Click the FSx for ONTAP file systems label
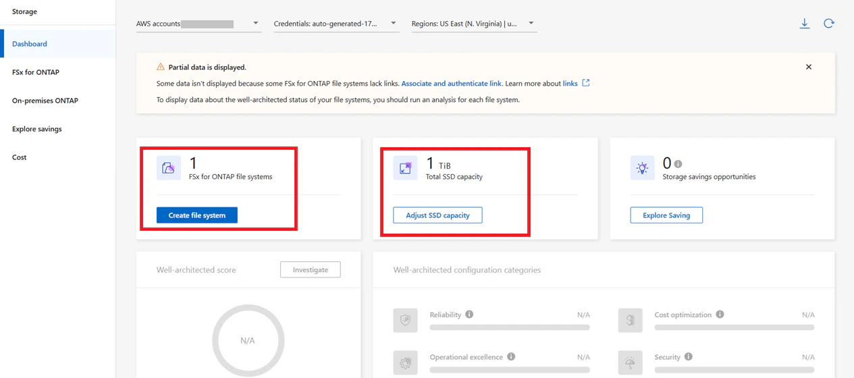854x378 pixels. click(231, 177)
